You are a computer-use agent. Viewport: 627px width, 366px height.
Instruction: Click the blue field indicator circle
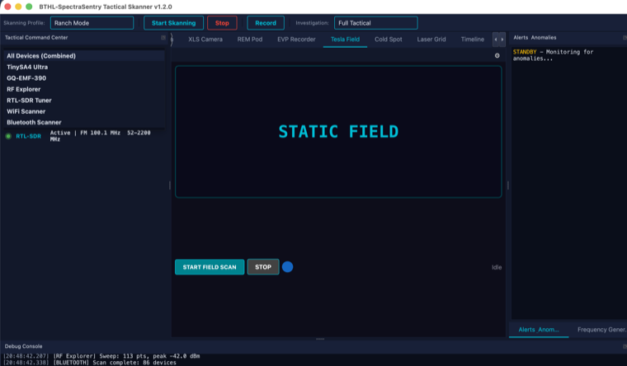[x=287, y=267]
